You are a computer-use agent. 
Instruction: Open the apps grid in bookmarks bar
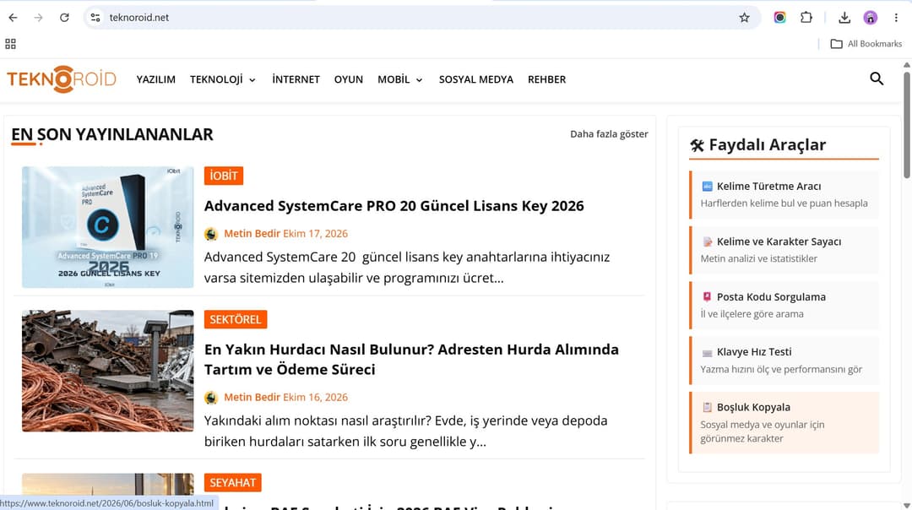tap(10, 44)
